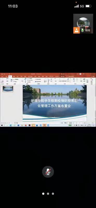The height and width of the screenshot is (208, 96).
Task: Tap the orange person icon on participant tile
Action: [76, 30]
